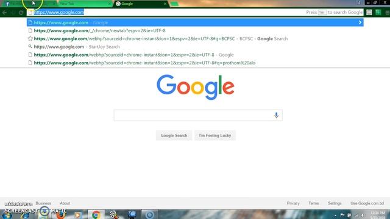Click the address bar URL text
The width and height of the screenshot is (390, 219).
click(x=59, y=12)
